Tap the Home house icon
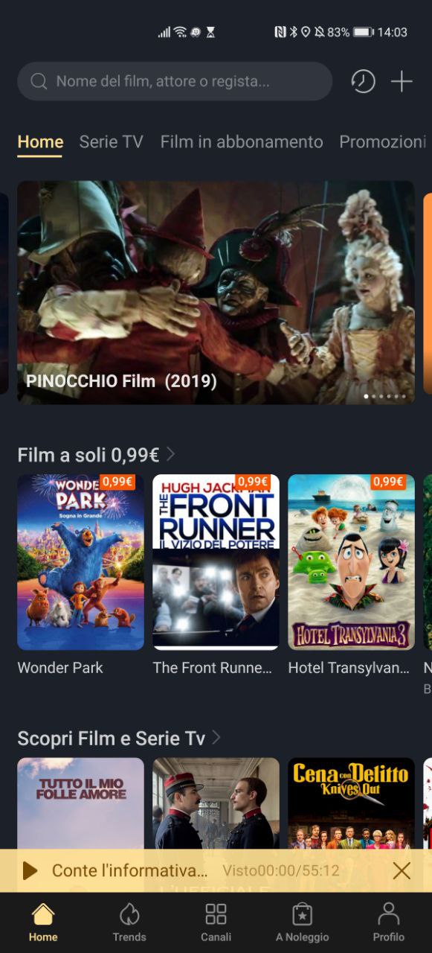The width and height of the screenshot is (432, 953). pos(43,914)
